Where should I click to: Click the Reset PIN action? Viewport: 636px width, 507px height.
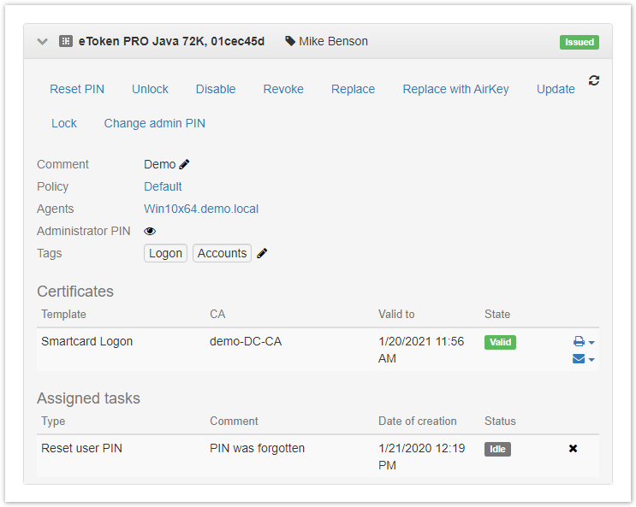click(x=77, y=89)
